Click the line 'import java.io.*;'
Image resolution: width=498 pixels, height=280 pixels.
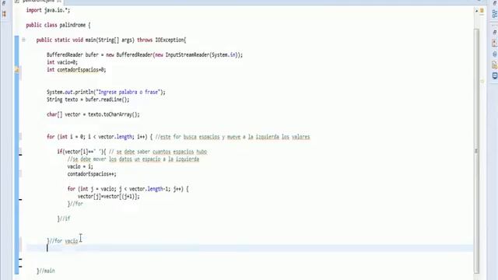coord(48,10)
